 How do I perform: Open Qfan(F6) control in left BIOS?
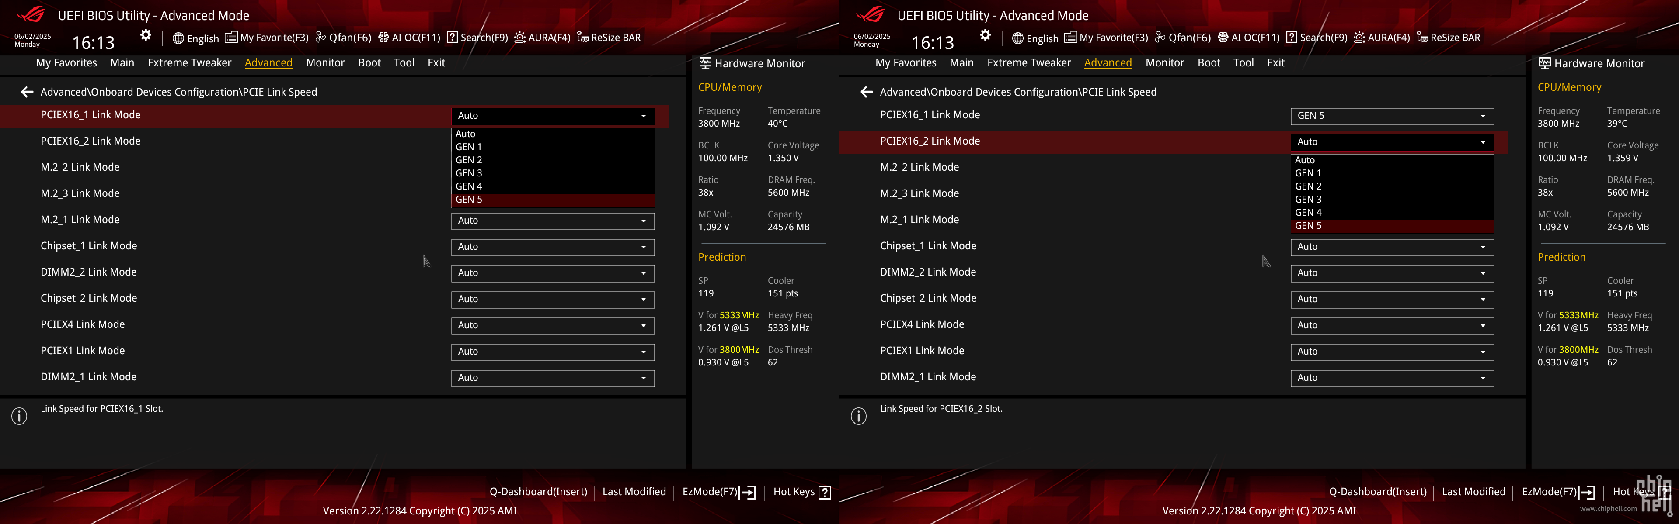coord(344,38)
